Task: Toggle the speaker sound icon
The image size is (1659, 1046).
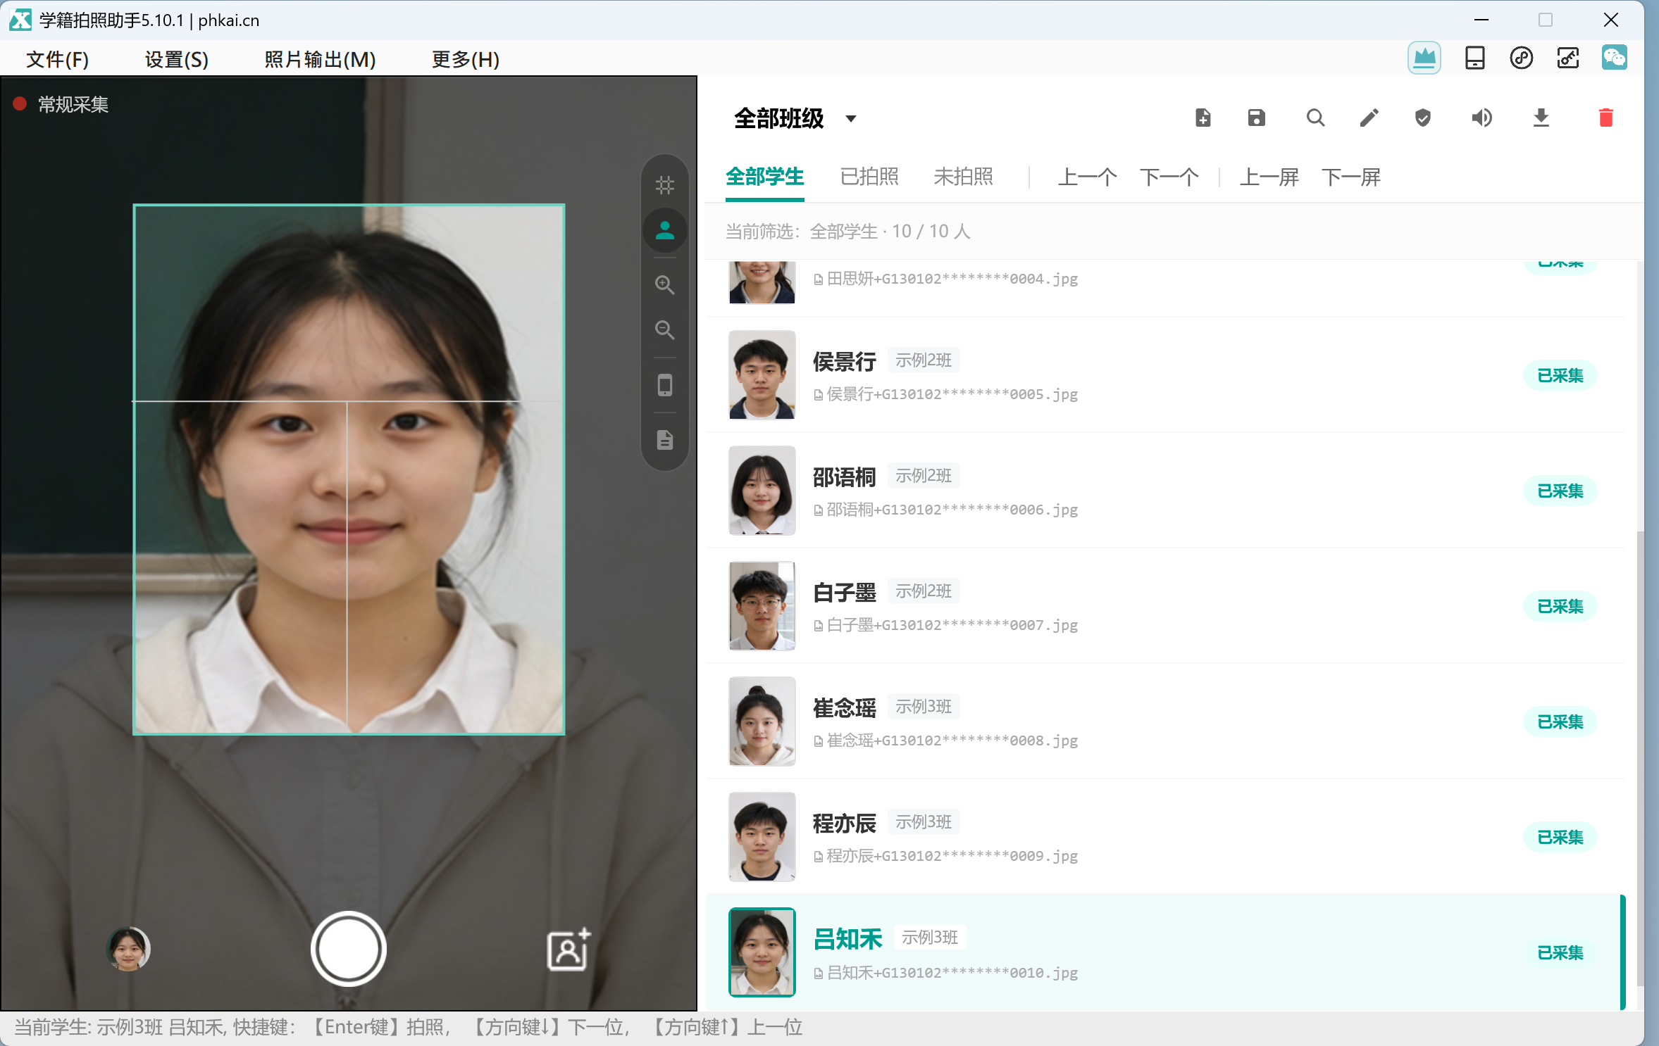Action: pyautogui.click(x=1481, y=118)
